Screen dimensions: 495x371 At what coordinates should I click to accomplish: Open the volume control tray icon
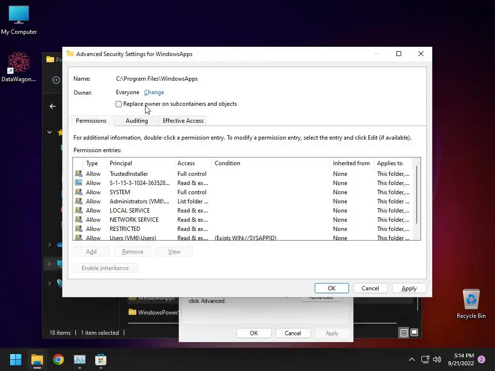click(x=437, y=359)
